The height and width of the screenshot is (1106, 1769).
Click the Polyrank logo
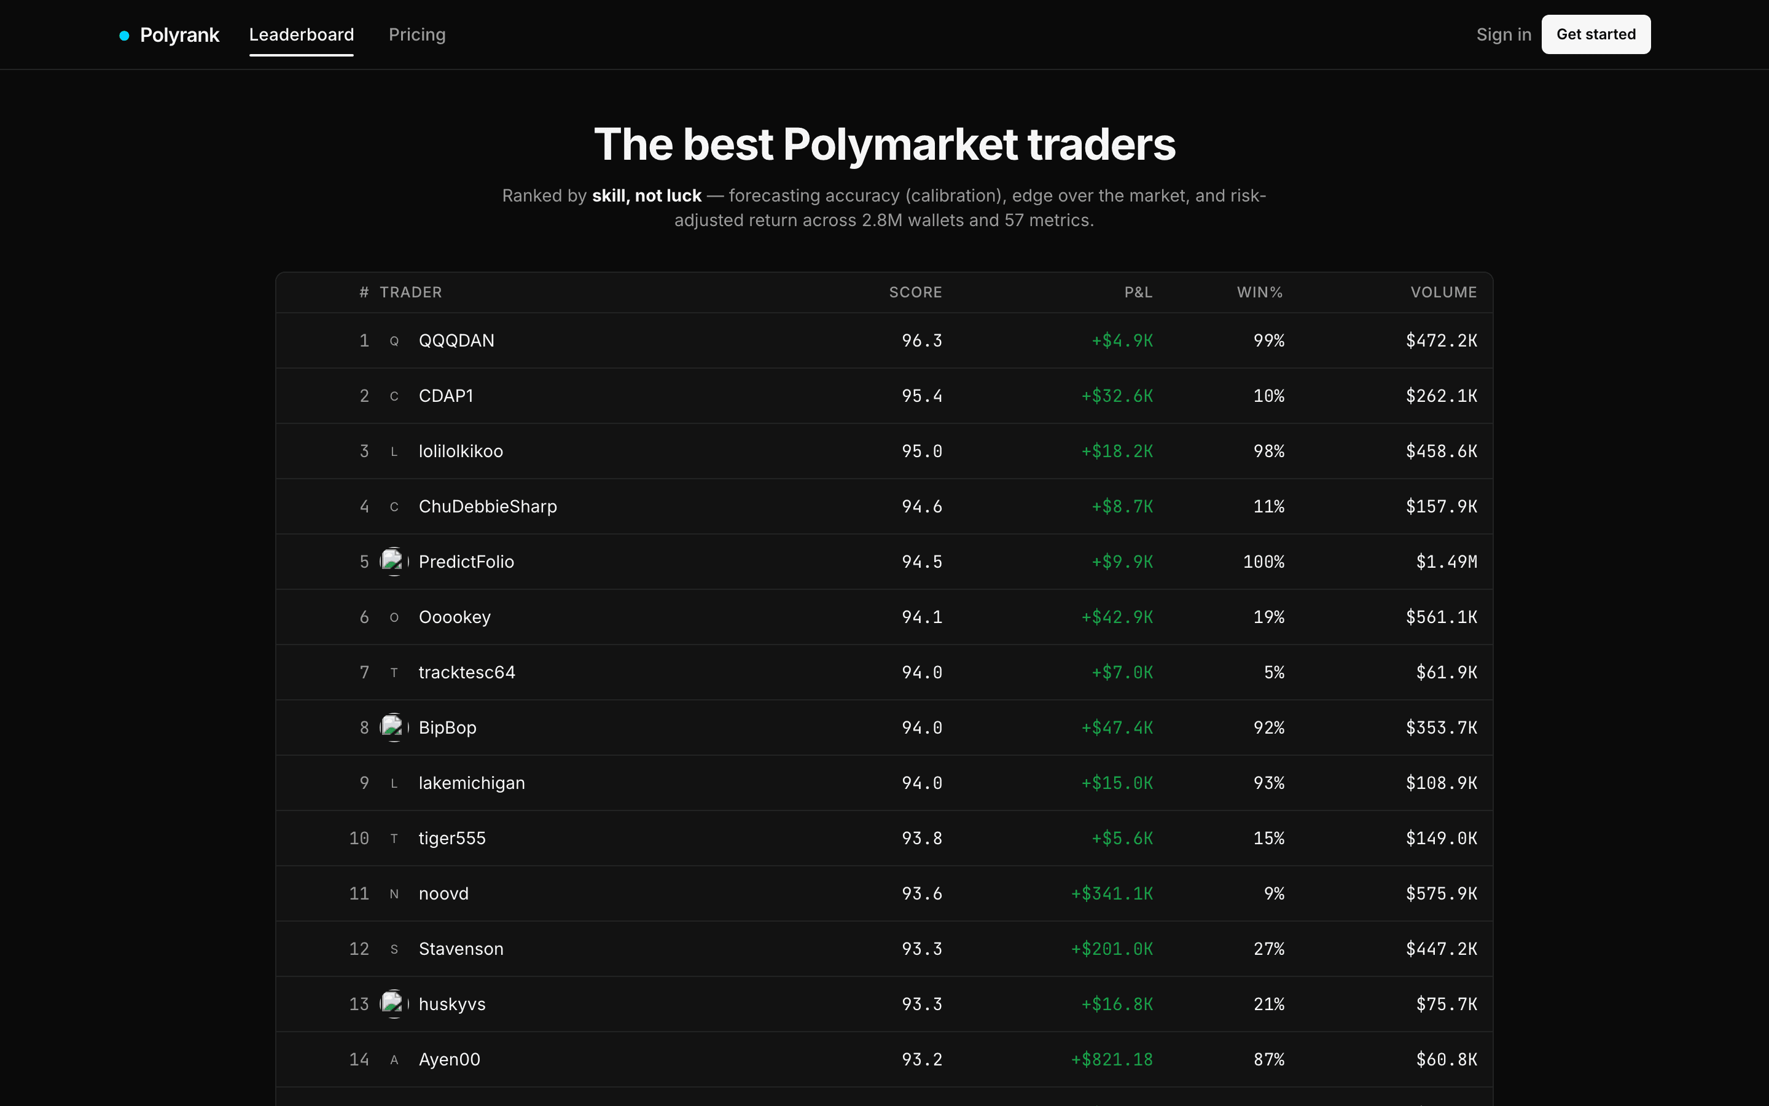pos(169,35)
